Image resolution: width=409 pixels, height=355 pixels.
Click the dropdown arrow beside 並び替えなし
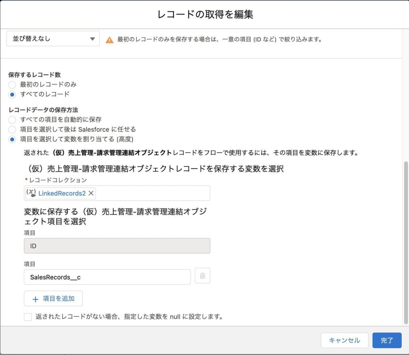tap(92, 39)
